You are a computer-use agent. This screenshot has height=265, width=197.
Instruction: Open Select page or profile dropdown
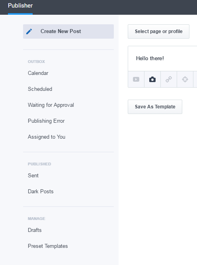(x=158, y=31)
